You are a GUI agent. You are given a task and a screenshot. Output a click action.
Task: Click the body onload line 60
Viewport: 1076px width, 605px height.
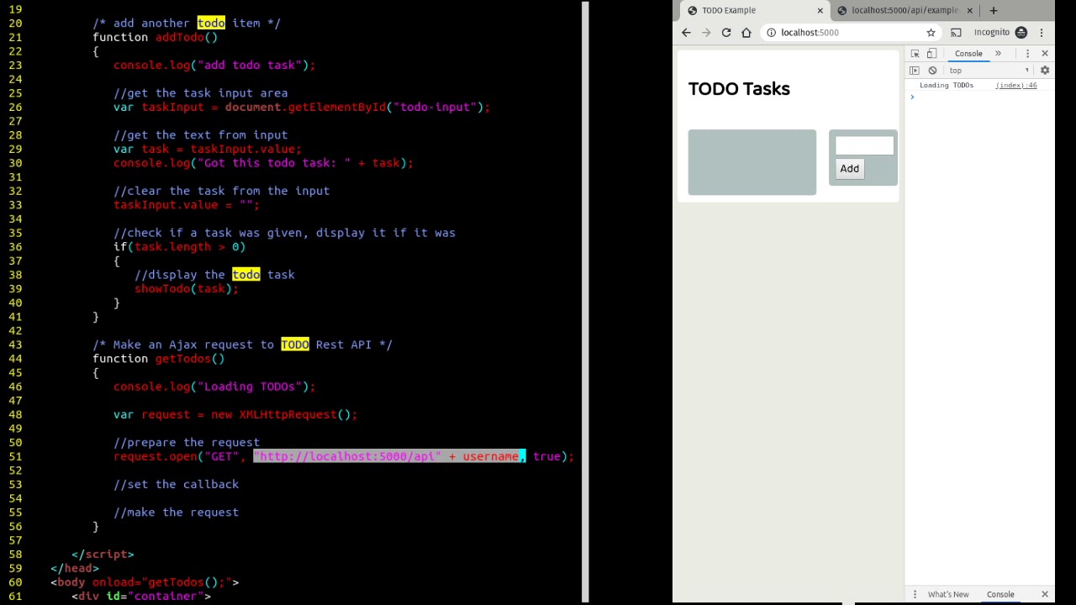click(x=145, y=581)
